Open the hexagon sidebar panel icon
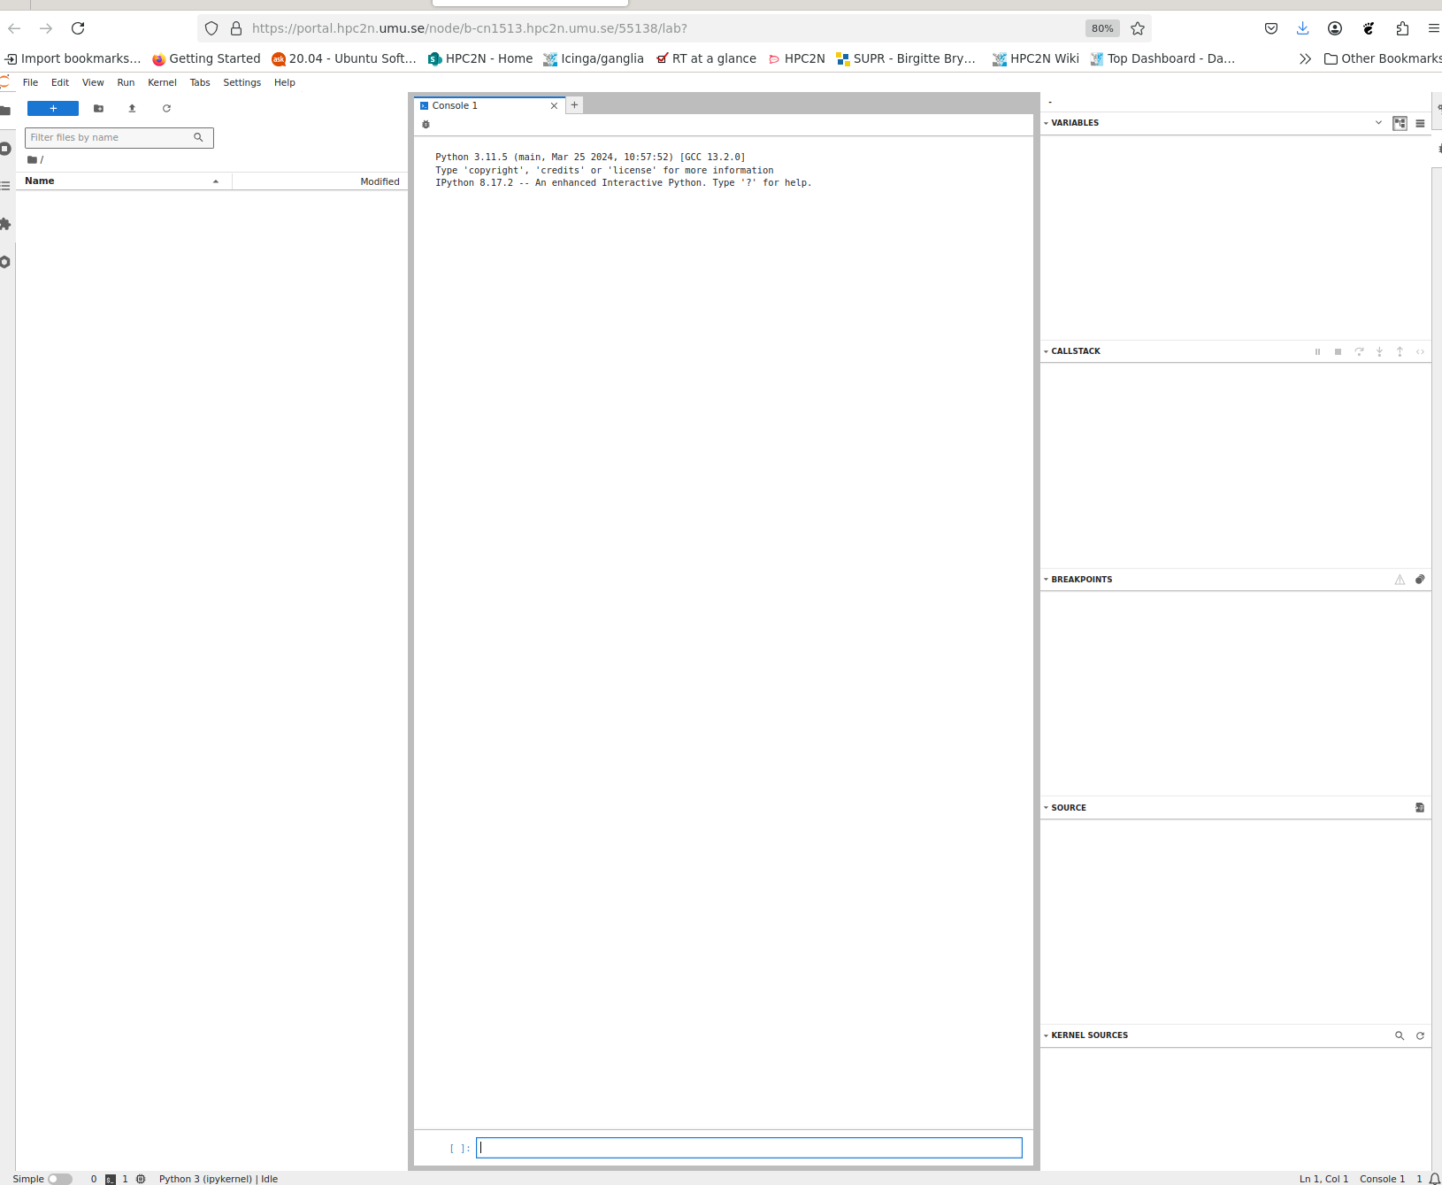1442x1185 pixels. click(5, 262)
